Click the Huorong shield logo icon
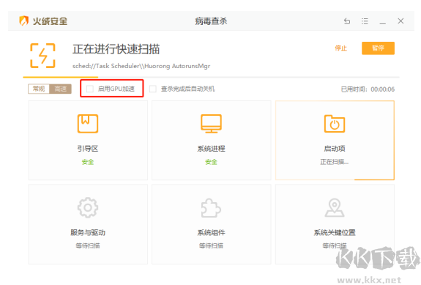The image size is (421, 285). (x=23, y=21)
